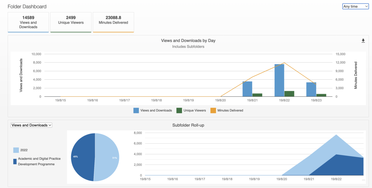Image resolution: width=372 pixels, height=188 pixels.
Task: Open the Any time date range dropdown
Action: coord(355,6)
